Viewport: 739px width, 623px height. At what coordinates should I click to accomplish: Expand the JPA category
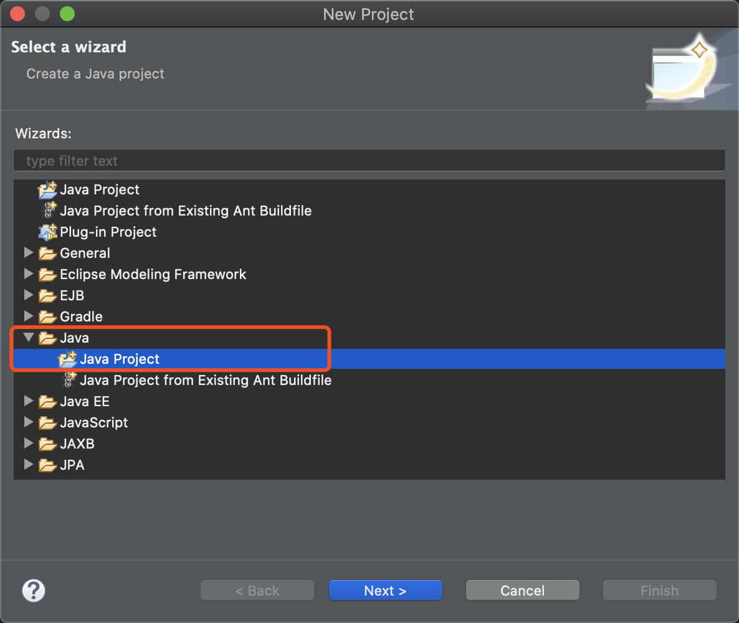click(x=29, y=465)
